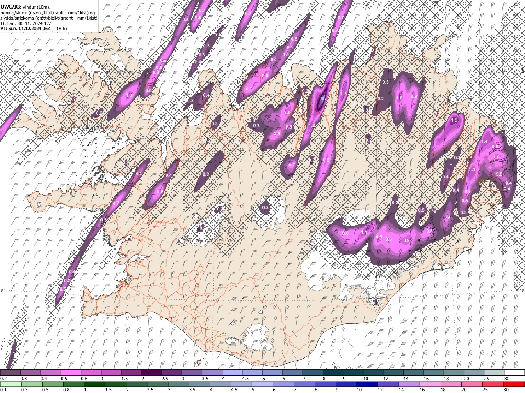The height and width of the screenshot is (393, 525).
Task: Click the pink 16–18 rain scale swatch
Action: (430, 384)
